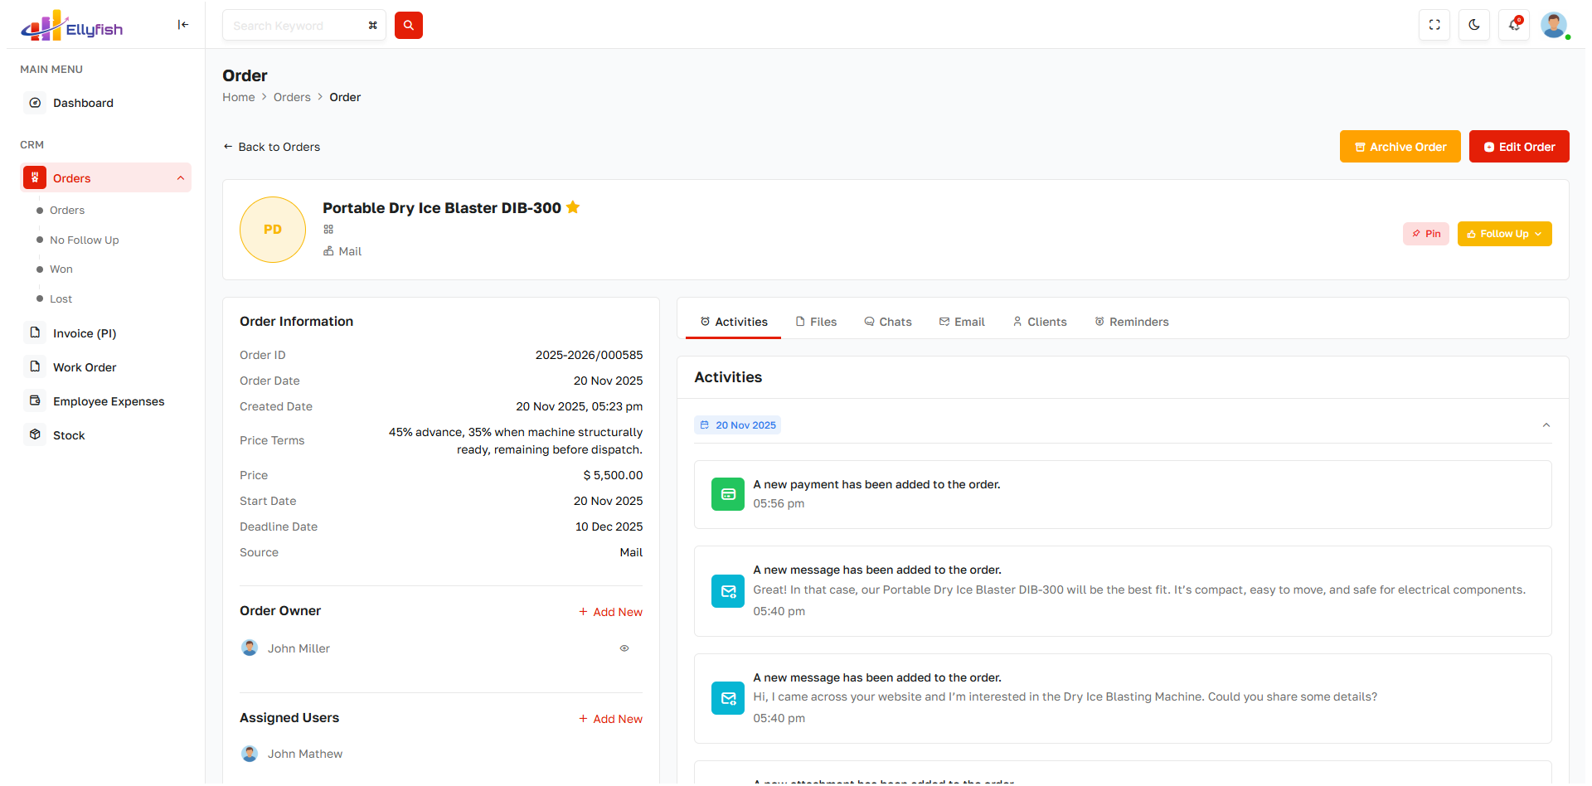Go Back to Orders link

[271, 147]
